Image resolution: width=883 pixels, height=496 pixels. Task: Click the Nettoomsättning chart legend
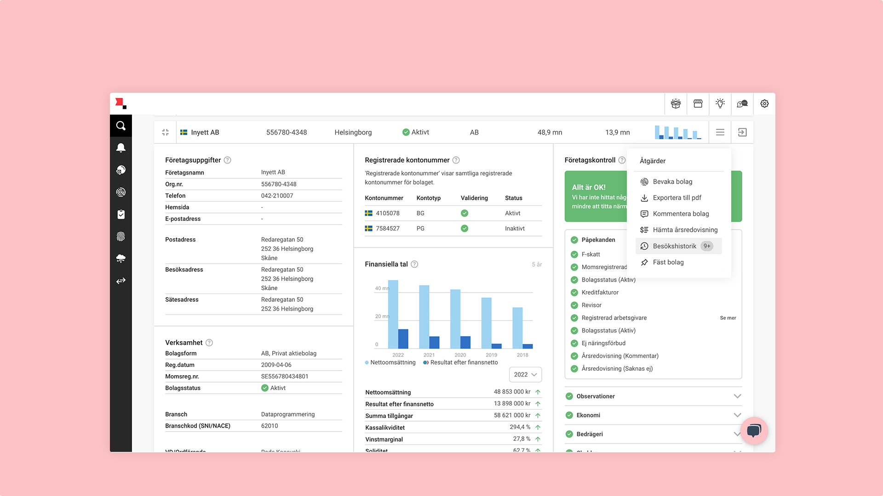coord(390,362)
